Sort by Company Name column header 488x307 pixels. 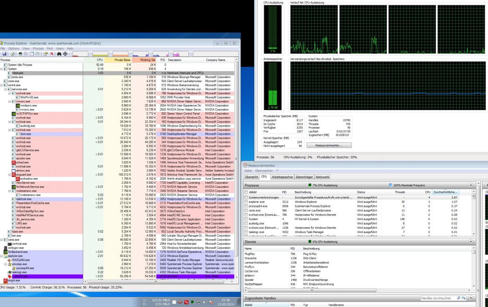[x=219, y=60]
